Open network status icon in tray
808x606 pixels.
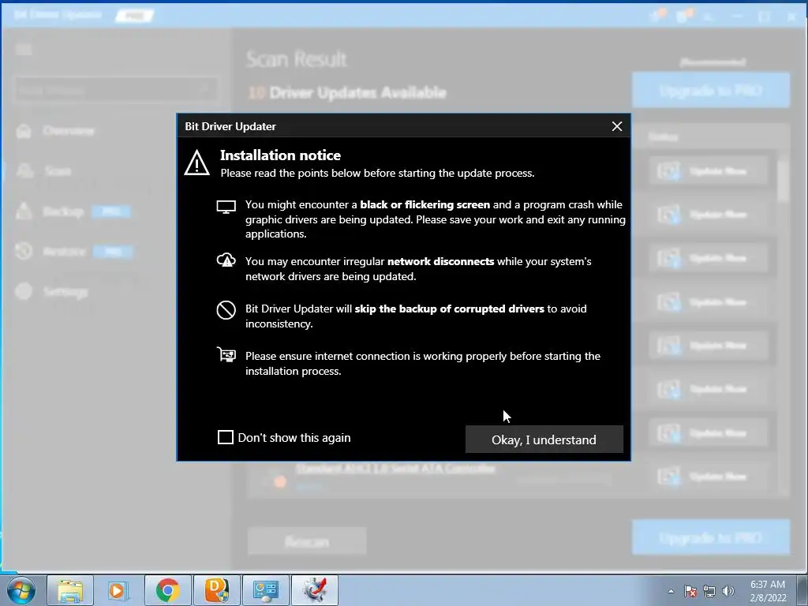pos(709,591)
